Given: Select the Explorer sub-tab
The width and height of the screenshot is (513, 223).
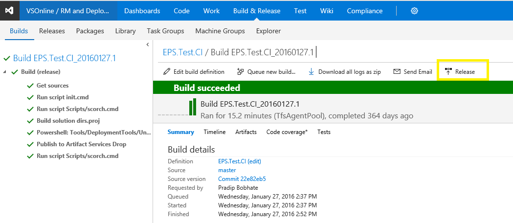Looking at the screenshot, I should coord(268,31).
